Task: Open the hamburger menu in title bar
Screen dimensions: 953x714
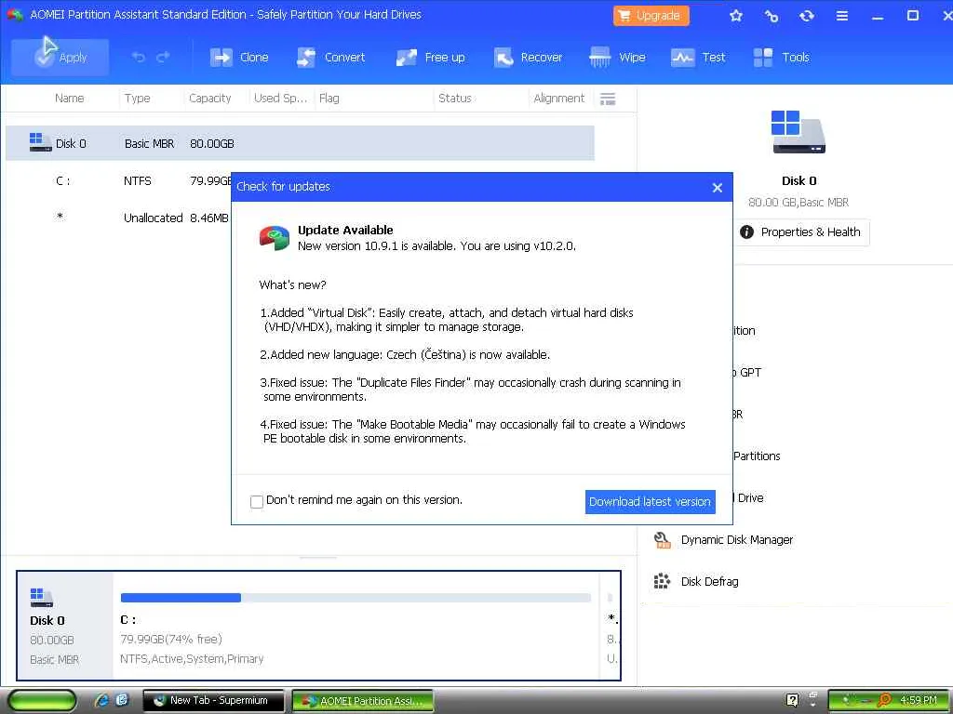Action: 841,16
